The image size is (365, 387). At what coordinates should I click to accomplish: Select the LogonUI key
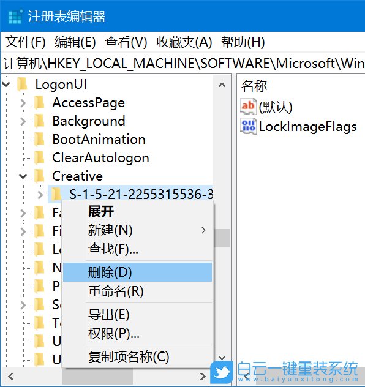61,85
